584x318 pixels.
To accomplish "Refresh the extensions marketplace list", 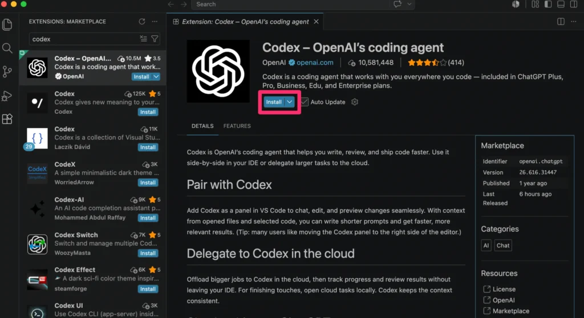I will (142, 22).
